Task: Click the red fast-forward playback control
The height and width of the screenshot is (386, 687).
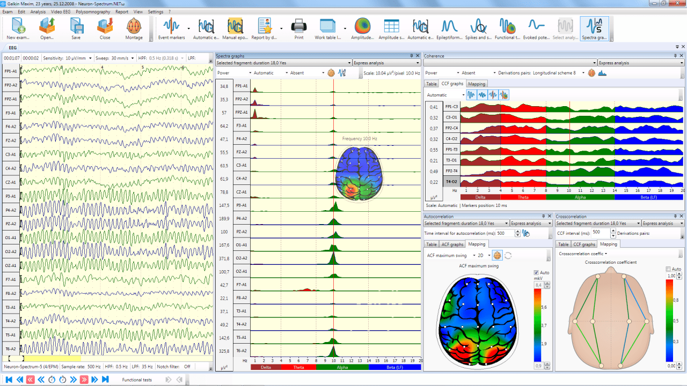Action: click(83, 379)
